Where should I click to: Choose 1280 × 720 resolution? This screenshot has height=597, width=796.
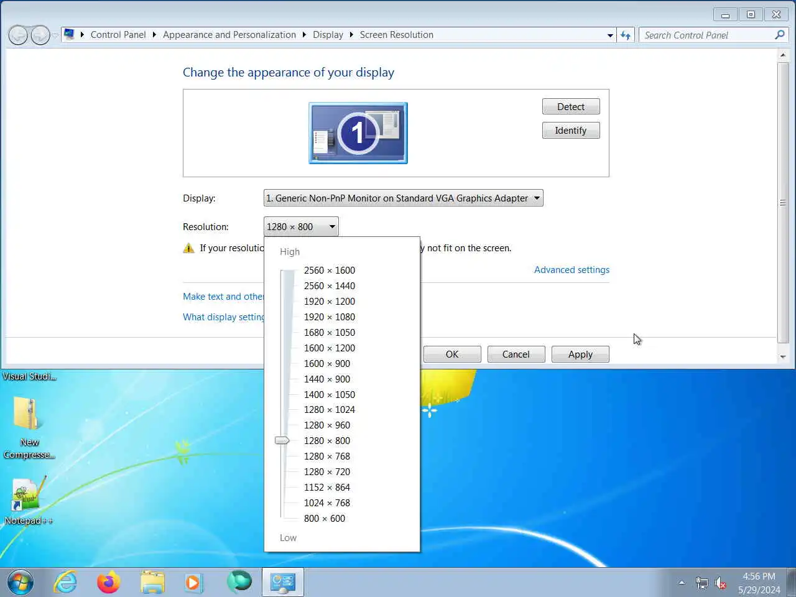(x=327, y=472)
